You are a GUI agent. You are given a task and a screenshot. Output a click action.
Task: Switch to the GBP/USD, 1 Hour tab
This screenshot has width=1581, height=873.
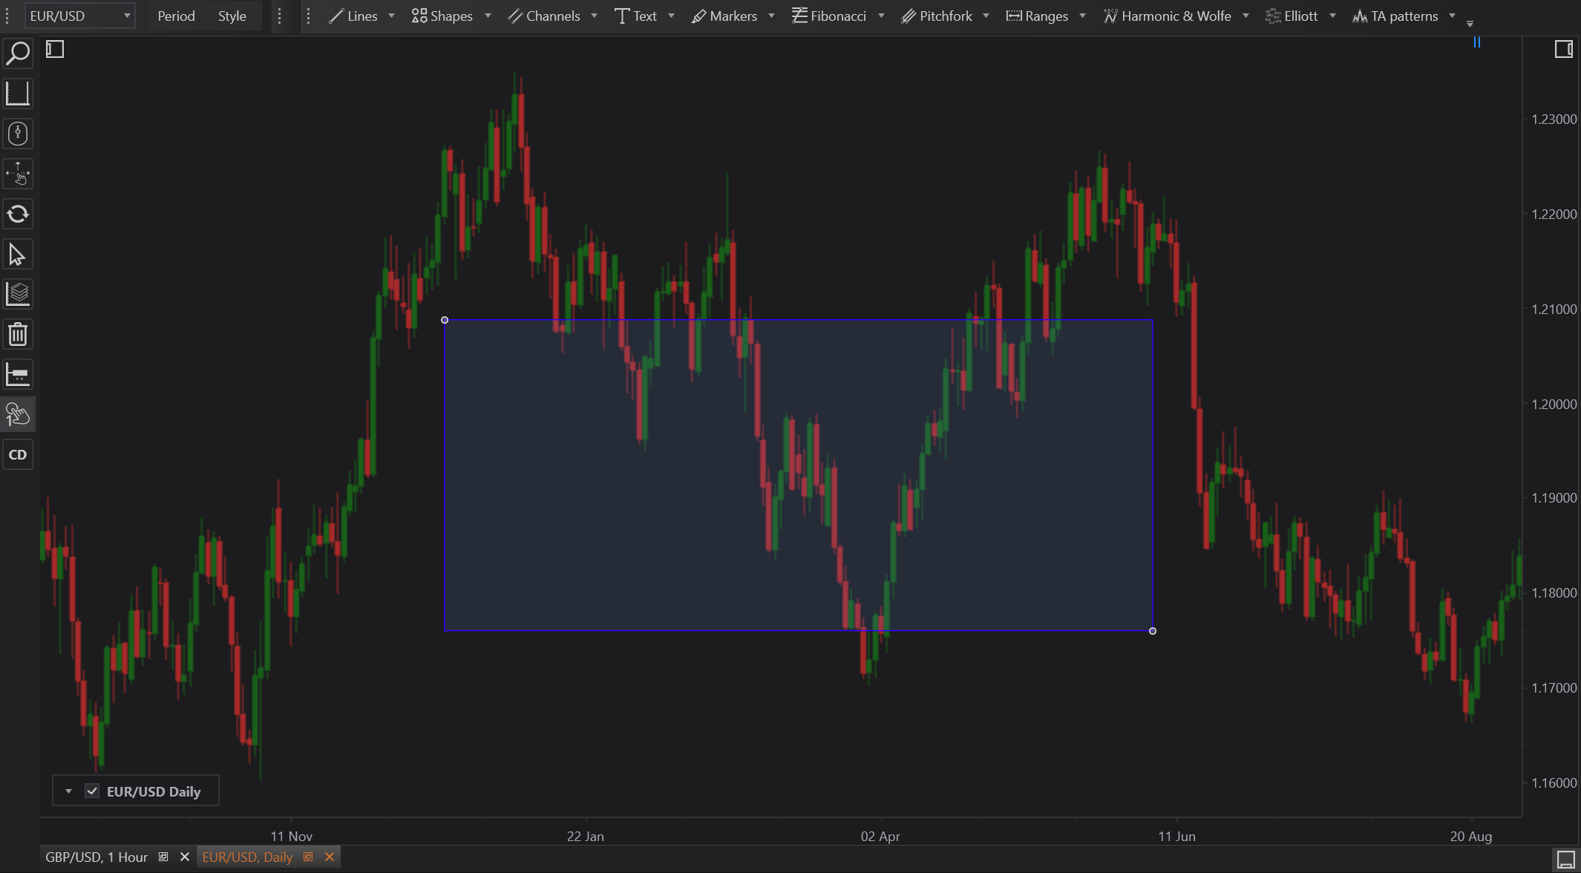click(96, 857)
